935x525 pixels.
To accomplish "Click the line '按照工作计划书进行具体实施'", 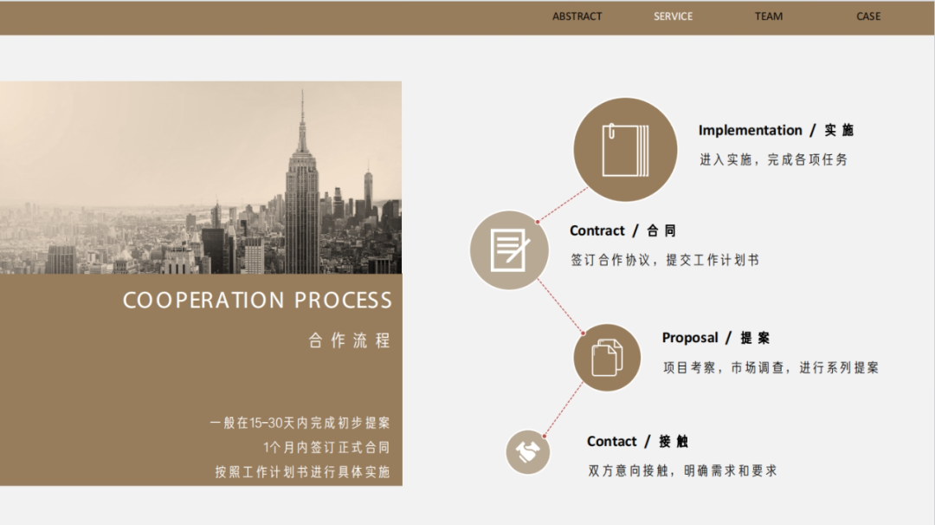I will (302, 472).
